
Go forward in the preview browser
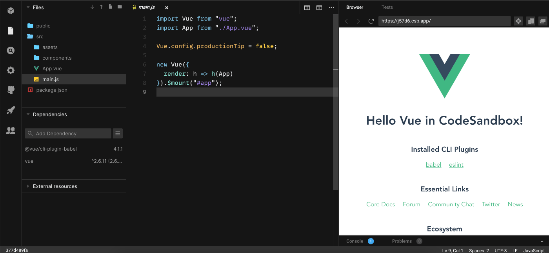358,21
